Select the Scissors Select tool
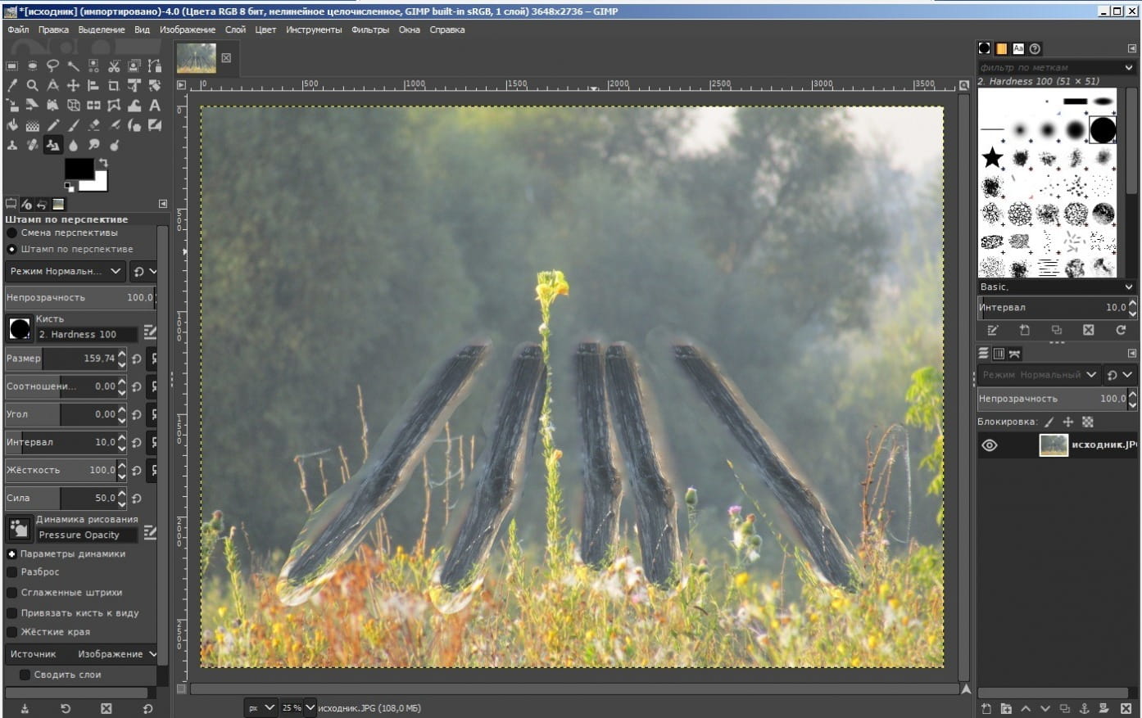Viewport: 1142px width, 718px height. pyautogui.click(x=114, y=65)
